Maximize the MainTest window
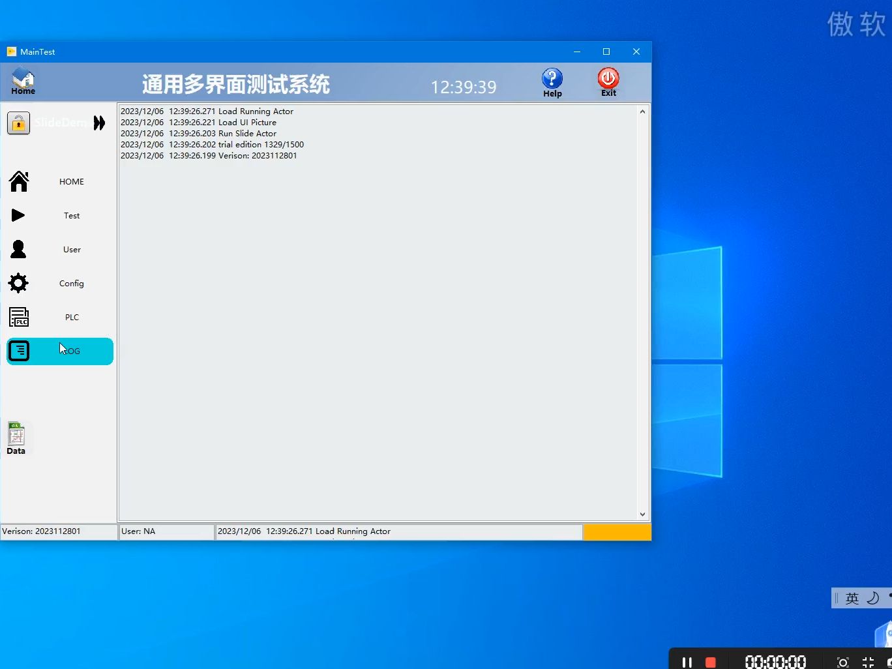This screenshot has height=669, width=892. pos(606,52)
